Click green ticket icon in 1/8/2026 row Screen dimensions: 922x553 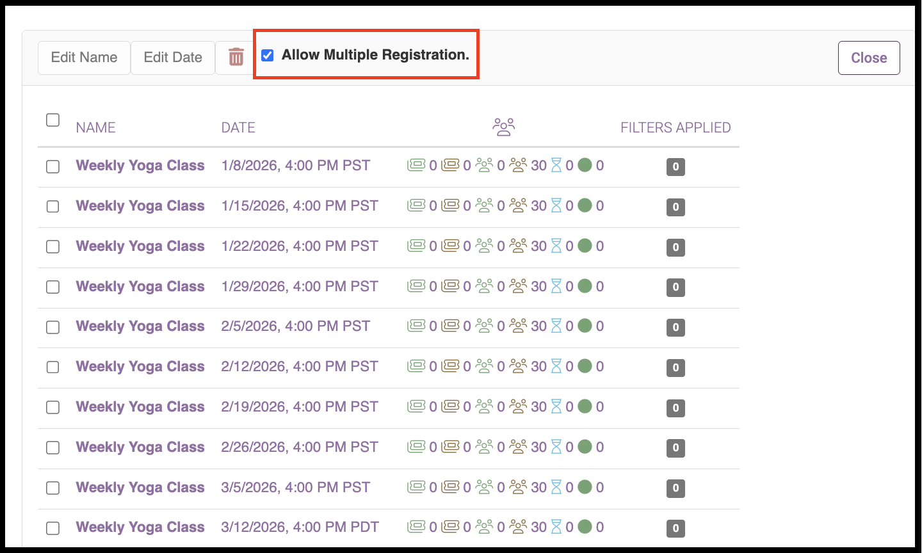[x=416, y=166]
